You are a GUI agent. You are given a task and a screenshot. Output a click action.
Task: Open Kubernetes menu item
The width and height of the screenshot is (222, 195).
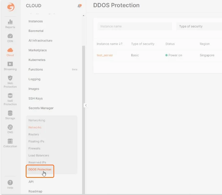tap(37, 60)
